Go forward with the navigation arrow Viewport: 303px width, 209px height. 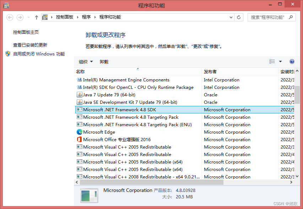point(20,17)
